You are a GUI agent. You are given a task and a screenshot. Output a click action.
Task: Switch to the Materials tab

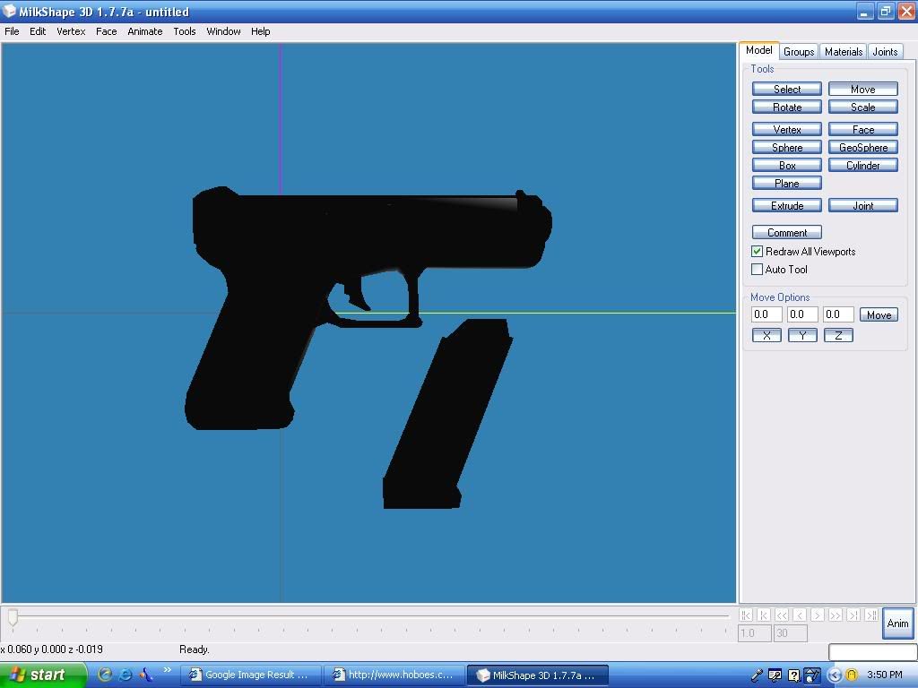[843, 51]
